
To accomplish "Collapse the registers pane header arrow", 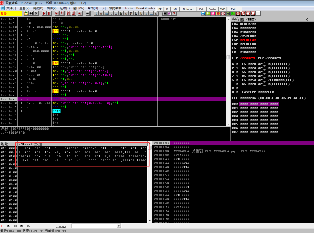I will tap(307, 19).
